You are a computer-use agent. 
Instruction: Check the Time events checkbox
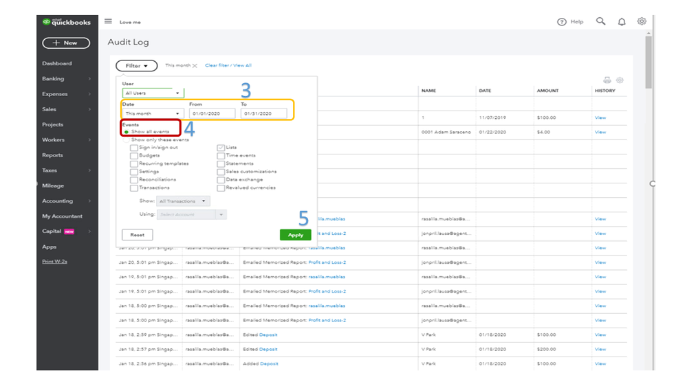click(x=221, y=156)
